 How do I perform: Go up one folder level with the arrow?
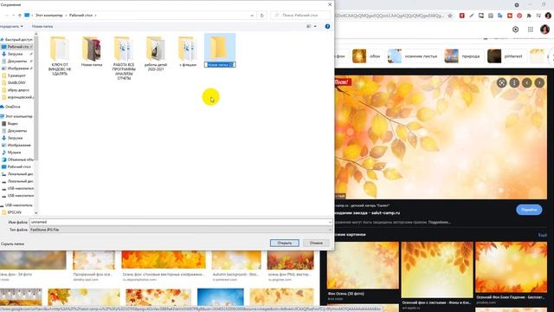(20, 16)
